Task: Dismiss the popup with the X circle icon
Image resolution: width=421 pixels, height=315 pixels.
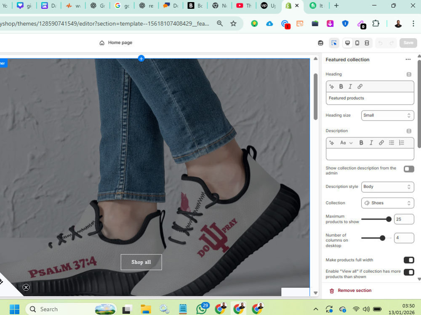Action: [x=26, y=287]
